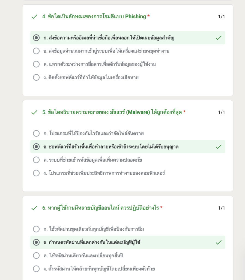Click green checkmark beside question 4 title
The image size is (245, 280).
(34, 17)
